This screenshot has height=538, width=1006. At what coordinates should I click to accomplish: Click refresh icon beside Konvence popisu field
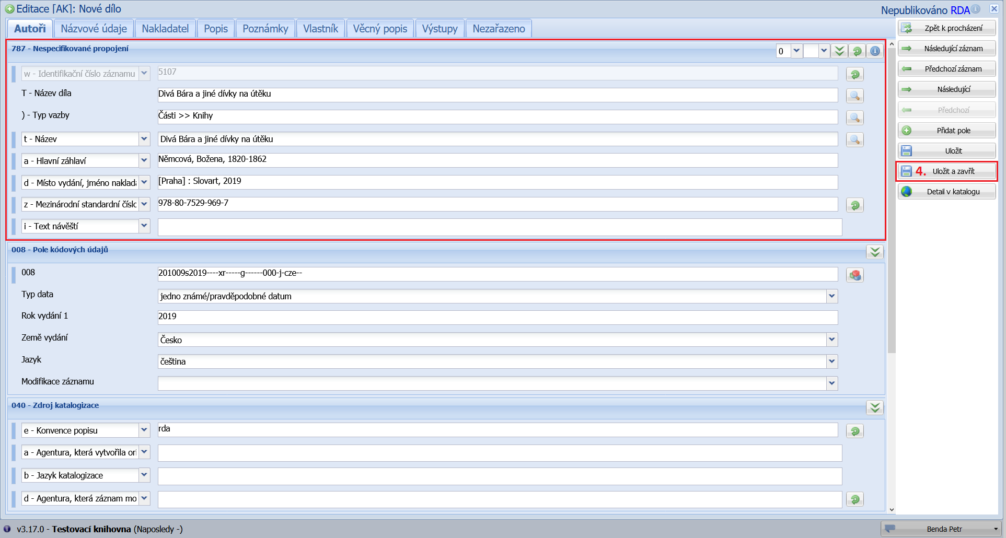(x=854, y=431)
